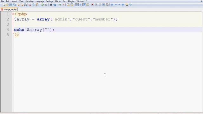203x114 pixels.
Task: Click the echo keyword on line 4
Action: (x=19, y=30)
